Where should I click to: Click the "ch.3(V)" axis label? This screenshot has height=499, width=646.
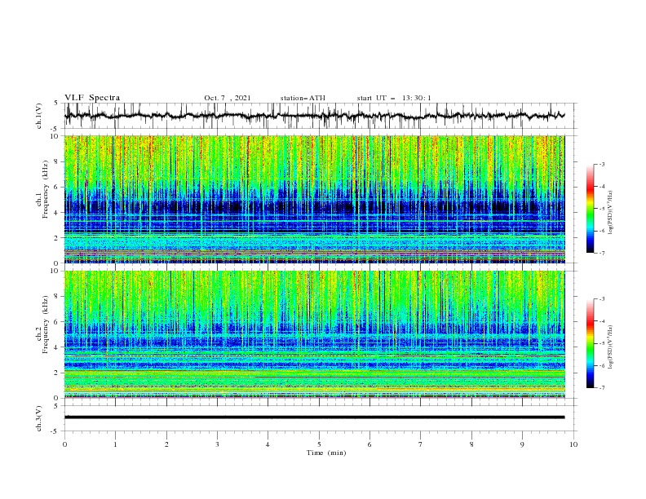point(39,418)
